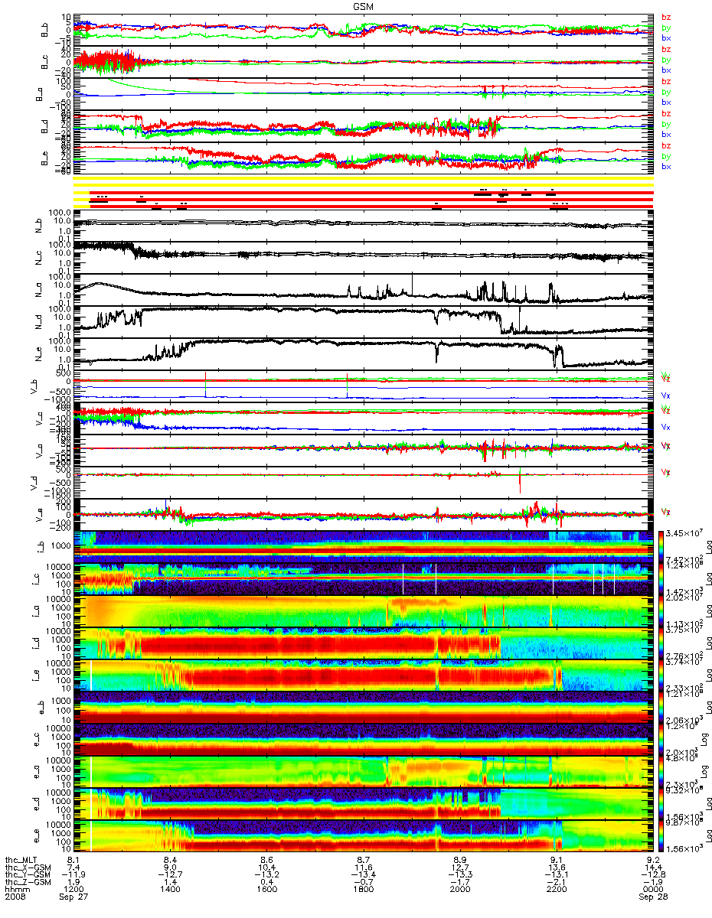Click the GSM plot title
The image size is (712, 918).
point(364,5)
